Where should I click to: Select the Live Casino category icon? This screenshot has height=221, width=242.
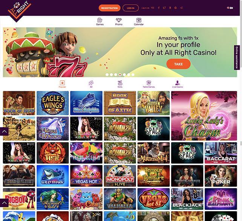[x=178, y=83]
